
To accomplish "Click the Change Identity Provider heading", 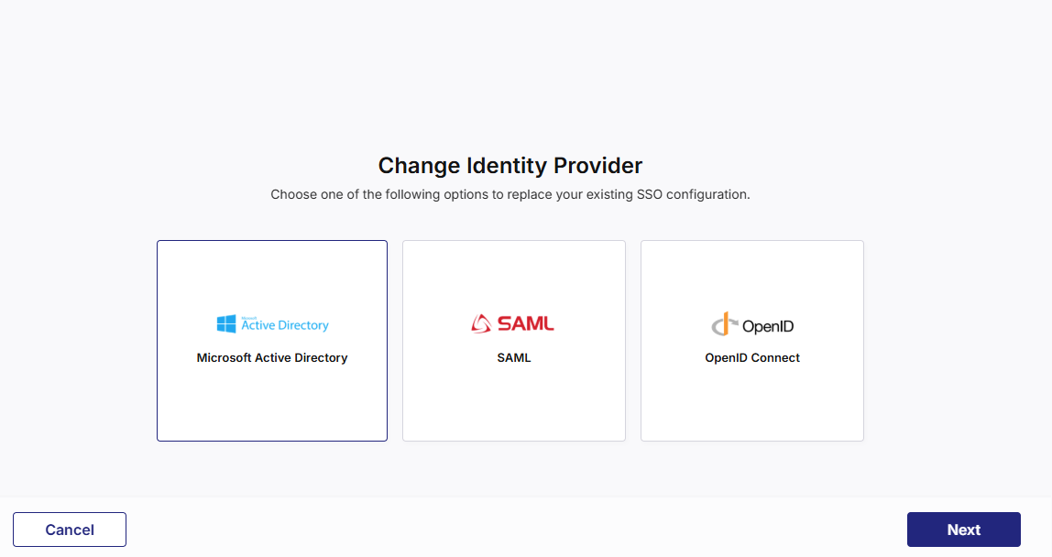I will pyautogui.click(x=510, y=166).
